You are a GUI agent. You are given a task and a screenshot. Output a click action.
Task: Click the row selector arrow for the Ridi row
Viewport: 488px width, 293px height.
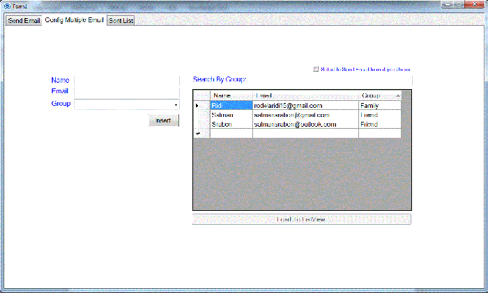tap(201, 105)
